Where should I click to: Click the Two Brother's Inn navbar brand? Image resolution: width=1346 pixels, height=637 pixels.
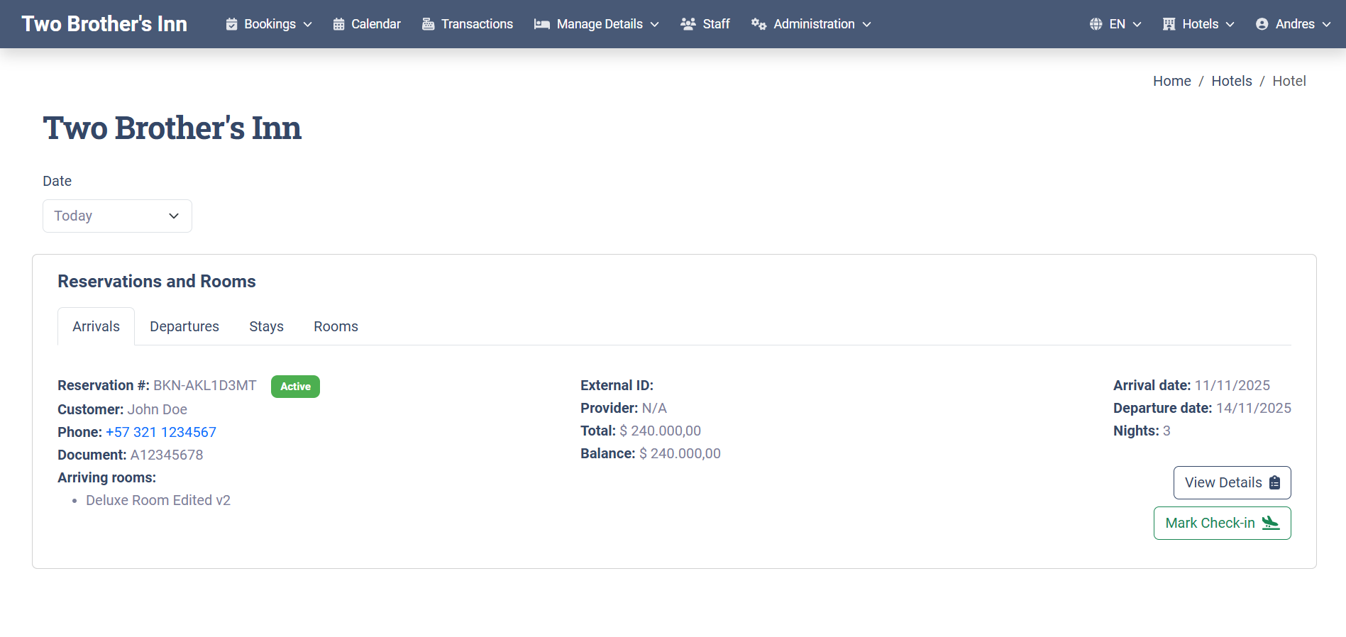[104, 24]
